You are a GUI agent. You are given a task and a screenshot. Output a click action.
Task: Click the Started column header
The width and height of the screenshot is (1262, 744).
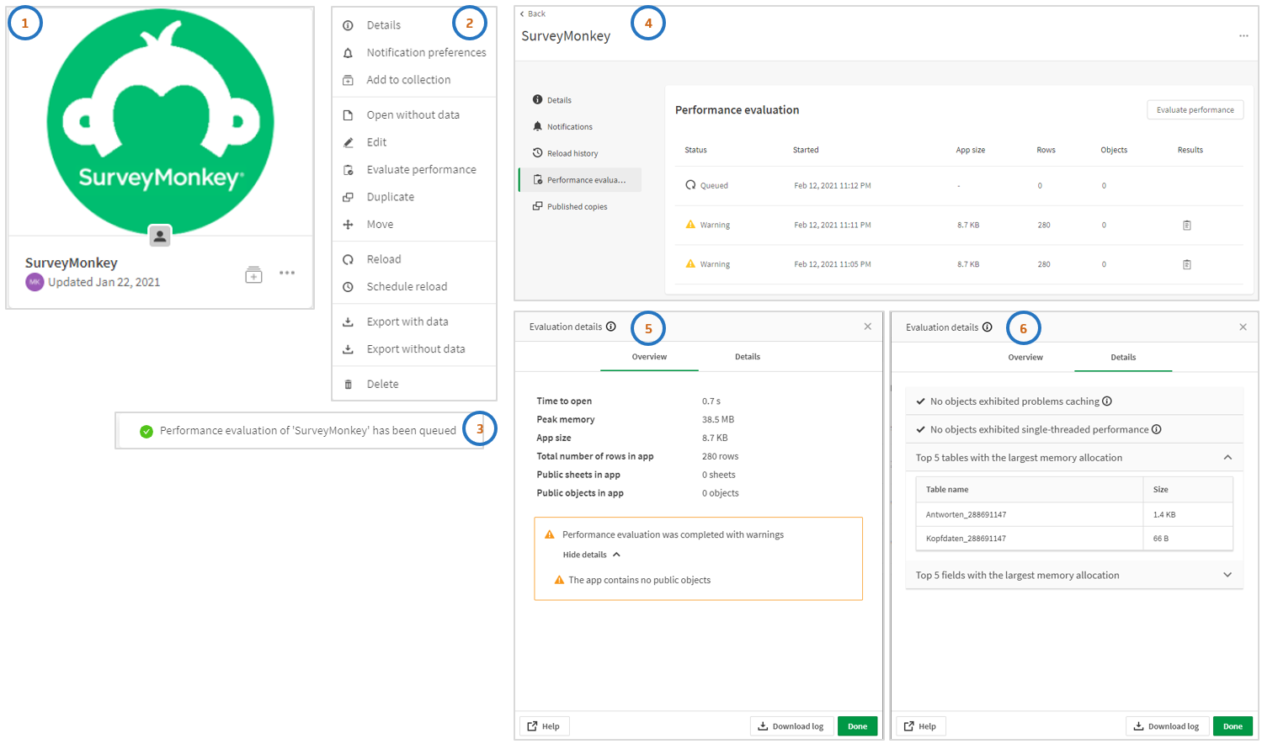806,150
